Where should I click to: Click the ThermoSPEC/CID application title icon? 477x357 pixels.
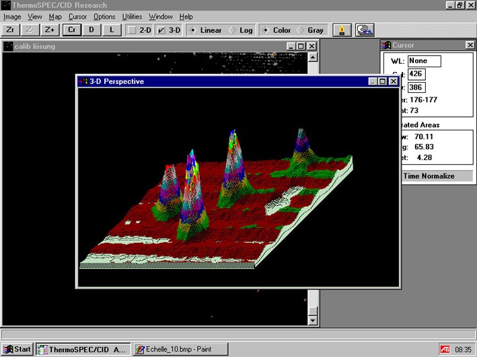(x=5, y=5)
